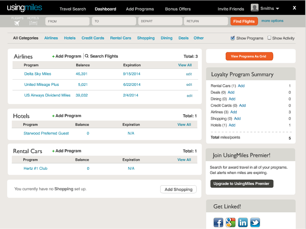306x229 pixels.
Task: Filter by Deals category
Action: [183, 38]
